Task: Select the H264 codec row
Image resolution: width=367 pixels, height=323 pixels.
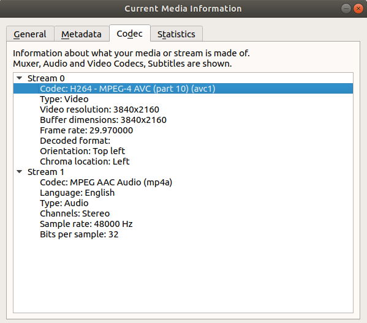Action: (183, 89)
